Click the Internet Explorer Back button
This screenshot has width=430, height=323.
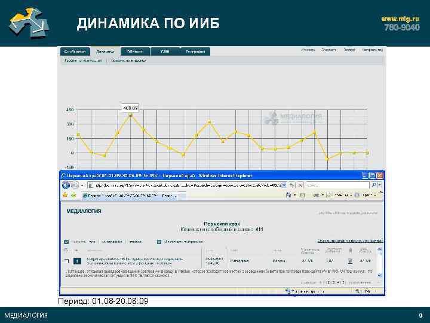(66, 185)
